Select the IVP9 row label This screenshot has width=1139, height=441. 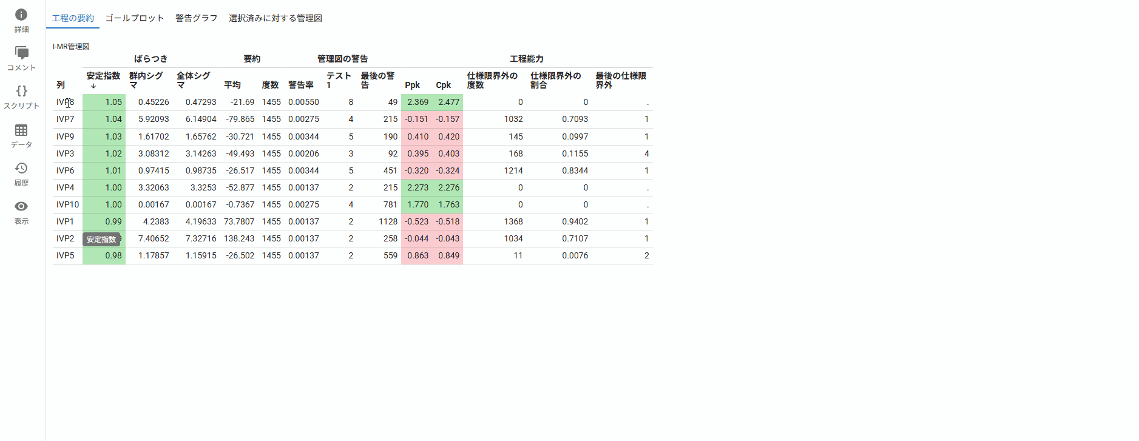tap(65, 136)
